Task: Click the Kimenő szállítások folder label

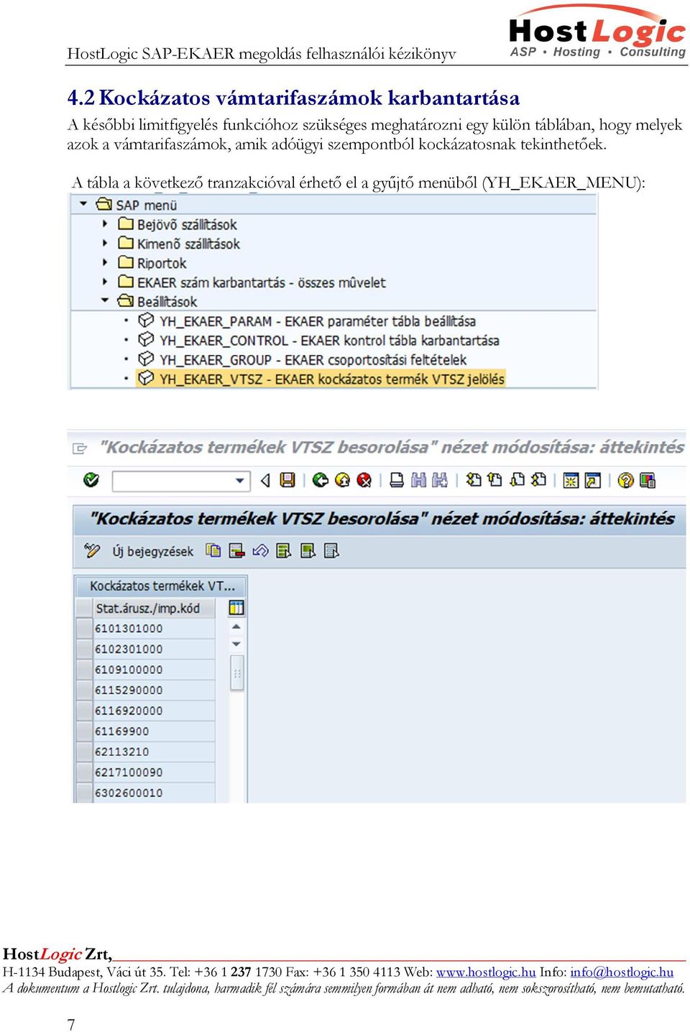Action: pyautogui.click(x=188, y=244)
